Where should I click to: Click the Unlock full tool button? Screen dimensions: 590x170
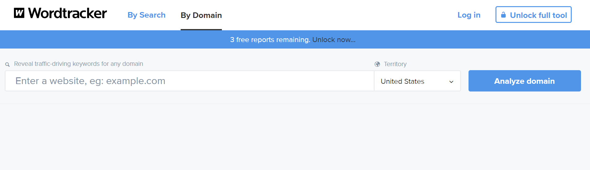tap(533, 15)
